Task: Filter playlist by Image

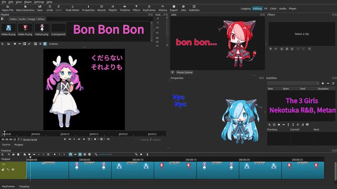Action: (32, 19)
